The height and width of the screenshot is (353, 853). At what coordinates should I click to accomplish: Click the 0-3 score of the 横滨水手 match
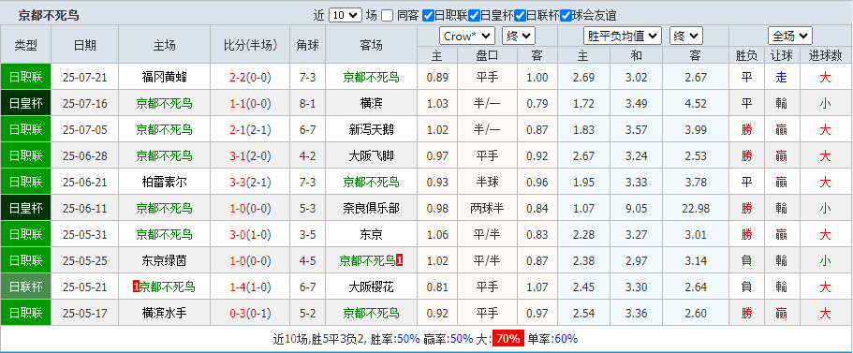(x=238, y=314)
